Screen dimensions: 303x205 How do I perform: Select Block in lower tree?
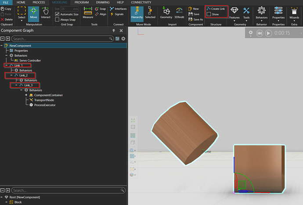[x=16, y=202]
